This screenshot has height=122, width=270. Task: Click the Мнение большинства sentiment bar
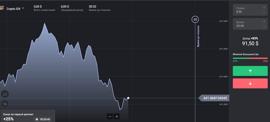click(250, 58)
